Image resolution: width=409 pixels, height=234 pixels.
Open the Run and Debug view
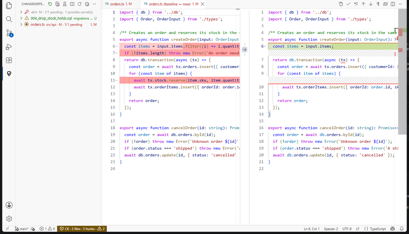coord(10,47)
